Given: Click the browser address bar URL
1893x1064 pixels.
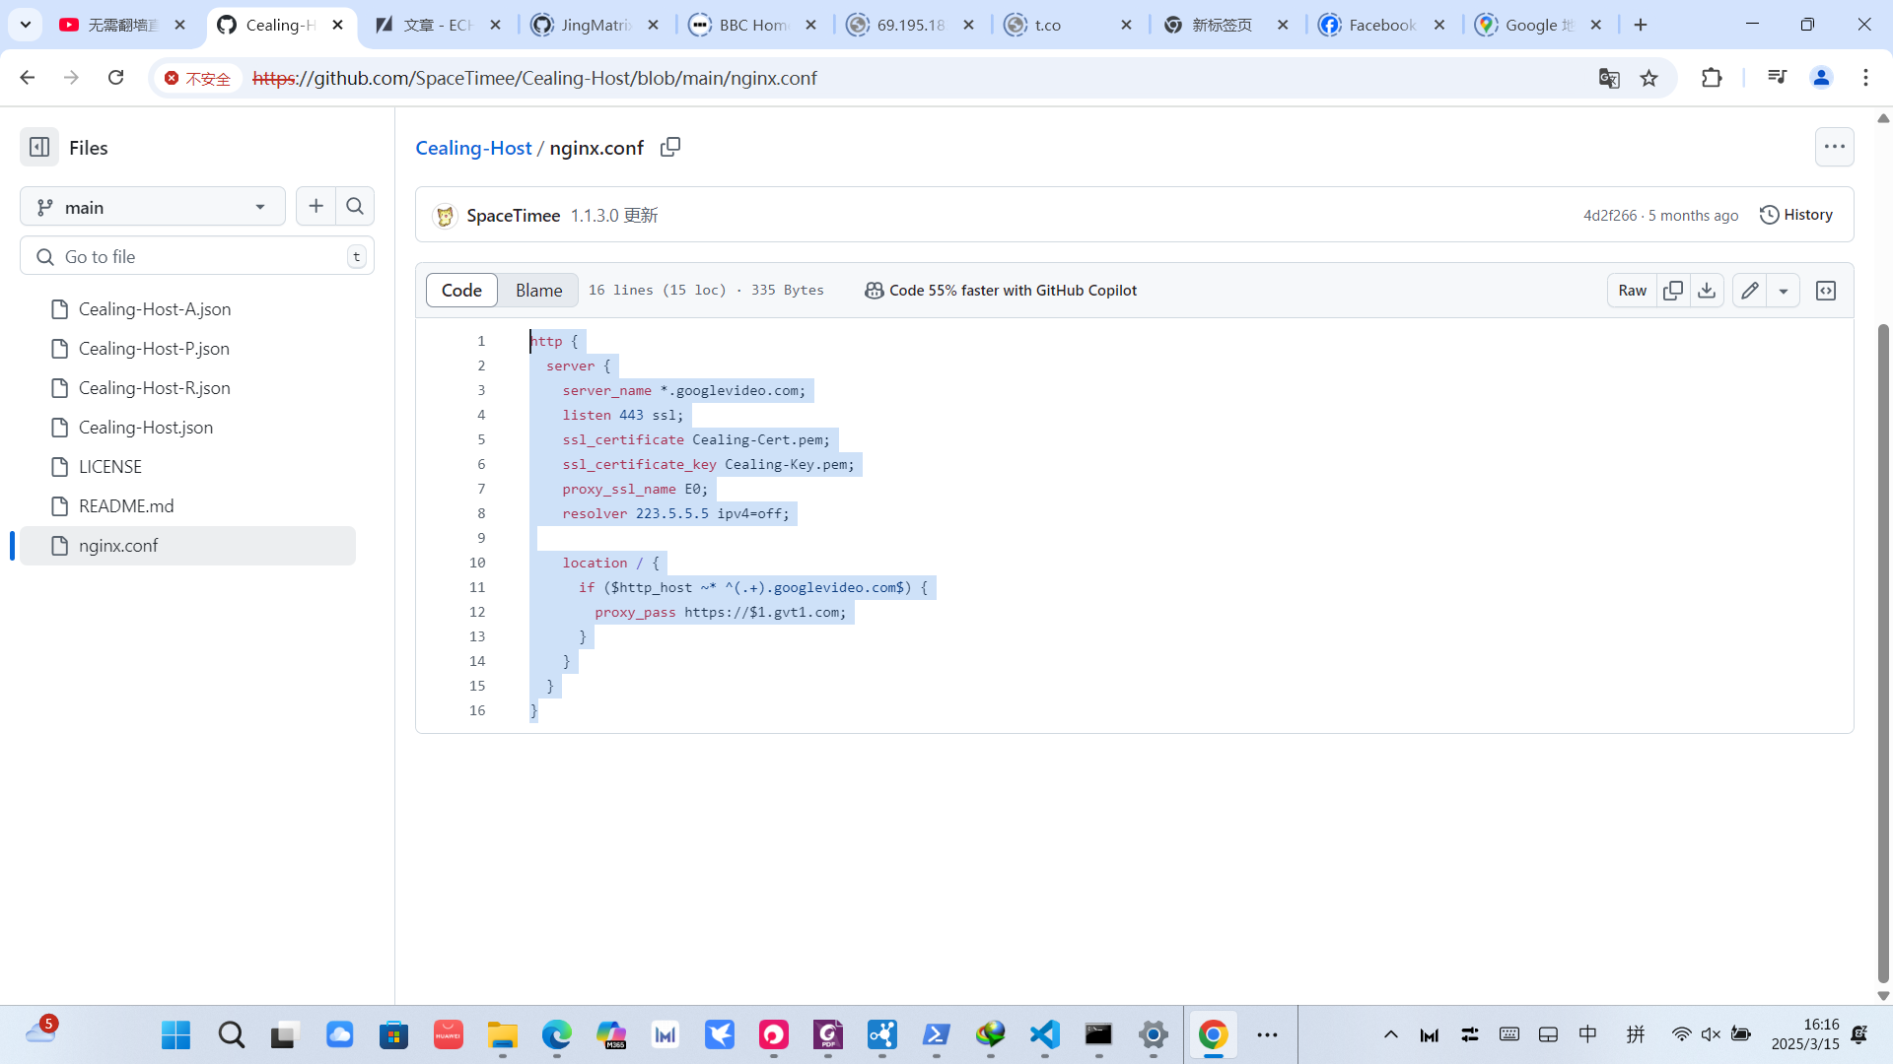Looking at the screenshot, I should 534,78.
